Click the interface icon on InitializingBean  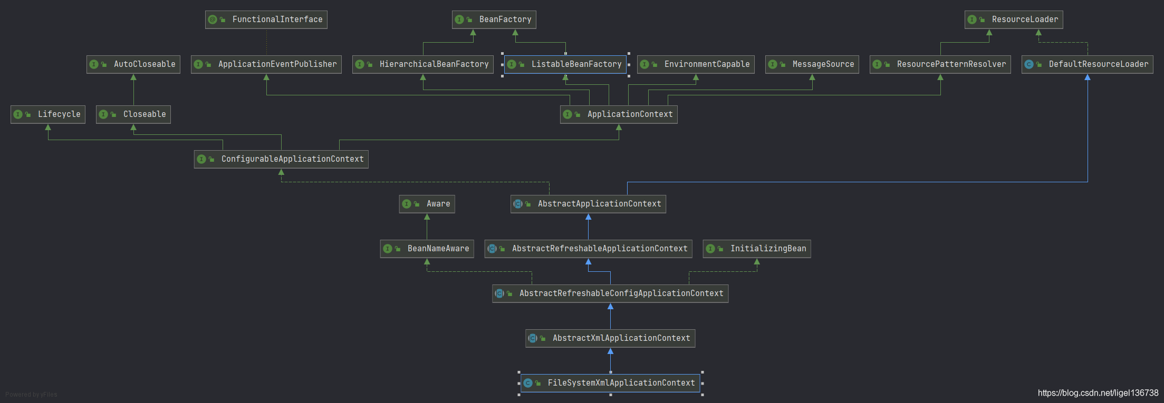[x=710, y=249]
